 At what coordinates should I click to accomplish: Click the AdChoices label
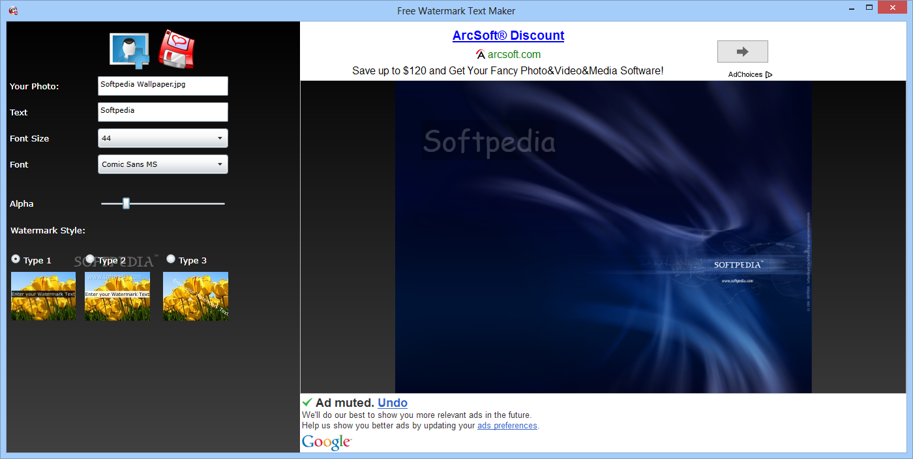745,74
